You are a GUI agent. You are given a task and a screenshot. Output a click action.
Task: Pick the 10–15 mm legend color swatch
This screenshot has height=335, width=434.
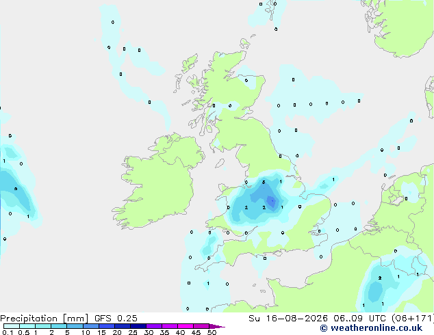click(x=91, y=326)
